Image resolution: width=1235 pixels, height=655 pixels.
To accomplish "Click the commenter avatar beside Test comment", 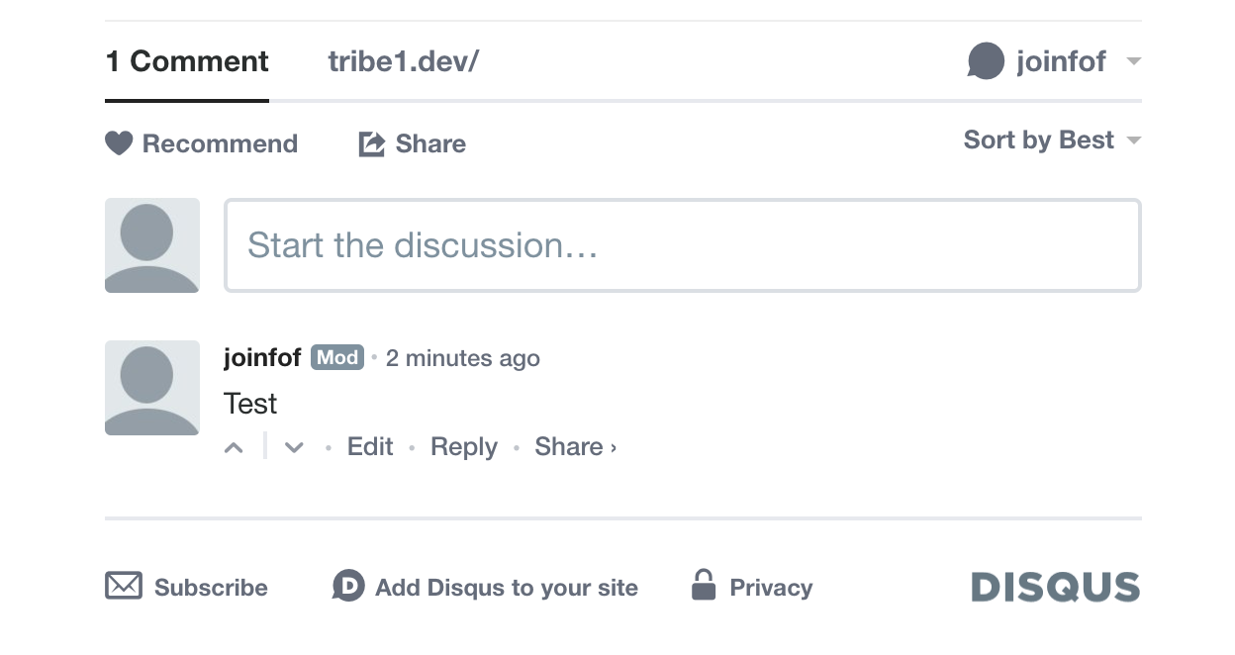I will click(x=152, y=388).
